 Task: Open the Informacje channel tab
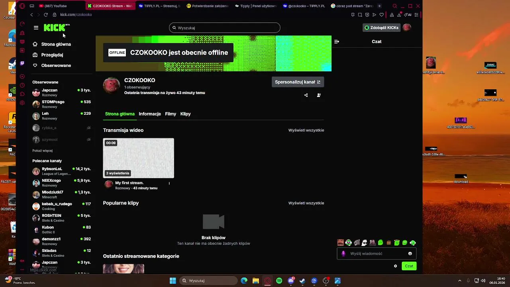(150, 114)
